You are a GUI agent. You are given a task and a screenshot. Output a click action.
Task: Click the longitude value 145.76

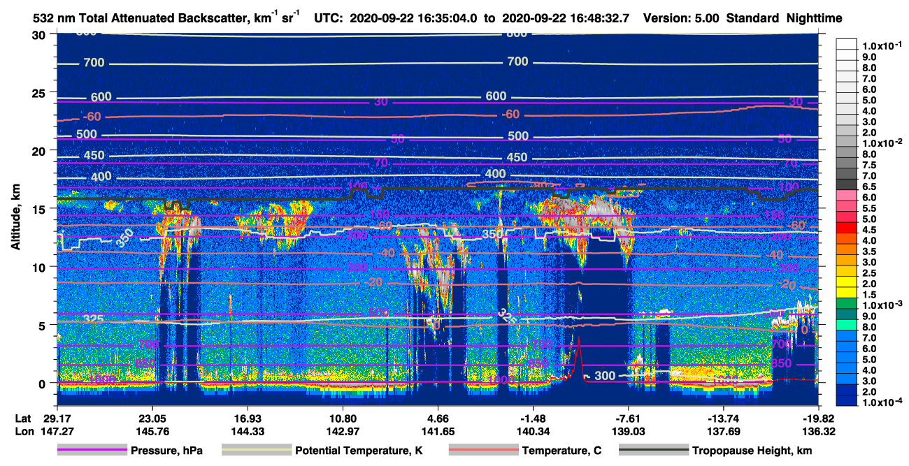pyautogui.click(x=151, y=431)
